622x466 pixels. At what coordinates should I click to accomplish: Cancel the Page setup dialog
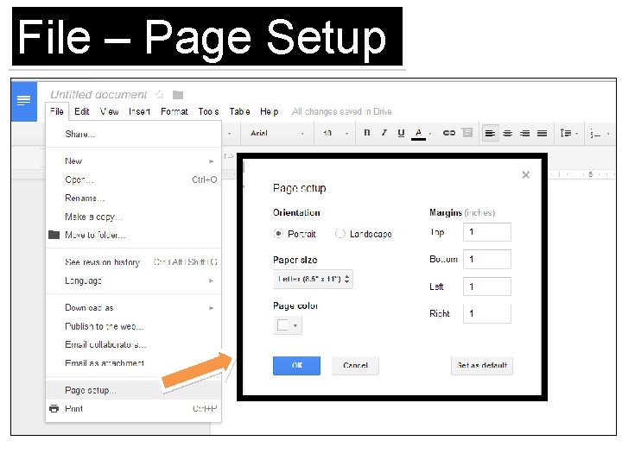click(x=355, y=365)
